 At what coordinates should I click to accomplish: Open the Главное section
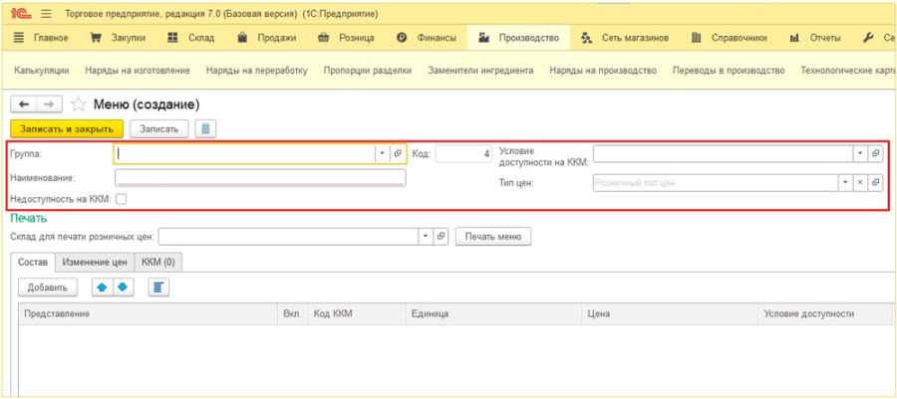pyautogui.click(x=41, y=38)
